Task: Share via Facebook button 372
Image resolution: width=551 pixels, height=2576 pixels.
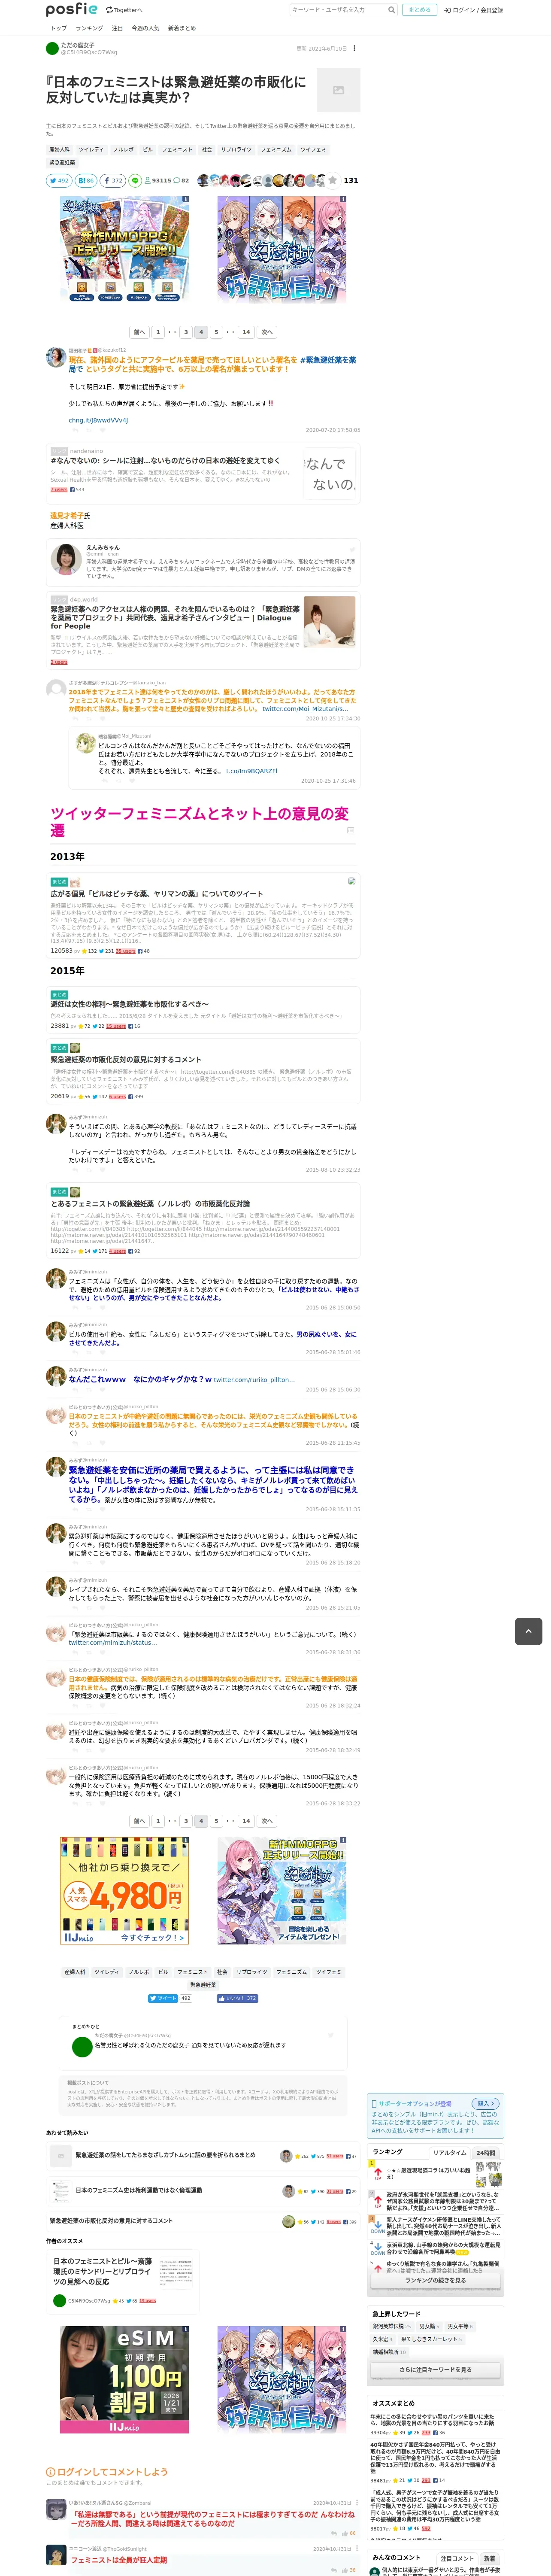Action: click(113, 181)
